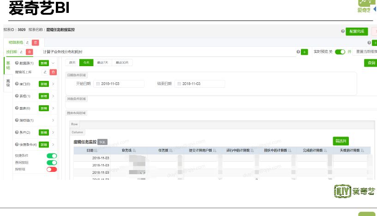Open help icon left of 配置完成
This screenshot has height=216, width=377.
[343, 31]
